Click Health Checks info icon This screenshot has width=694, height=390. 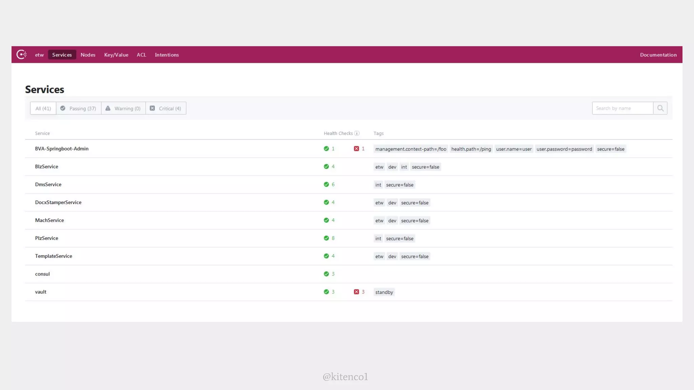[x=357, y=133]
